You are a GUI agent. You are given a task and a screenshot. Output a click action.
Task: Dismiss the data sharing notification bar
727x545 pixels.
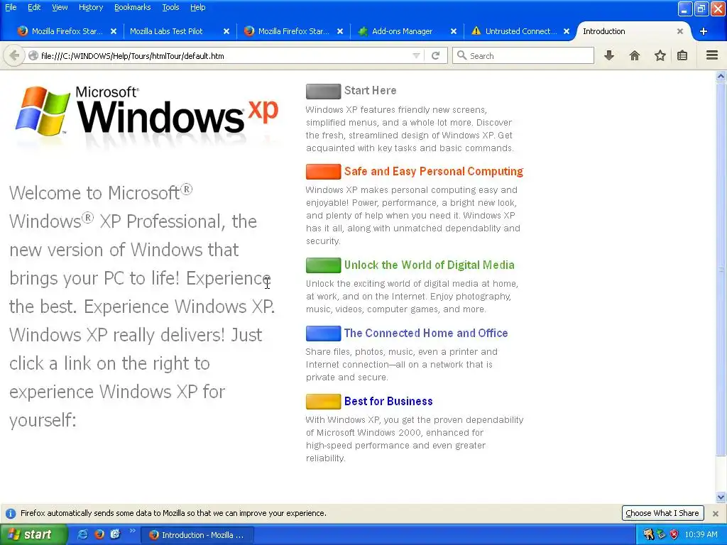click(x=716, y=514)
